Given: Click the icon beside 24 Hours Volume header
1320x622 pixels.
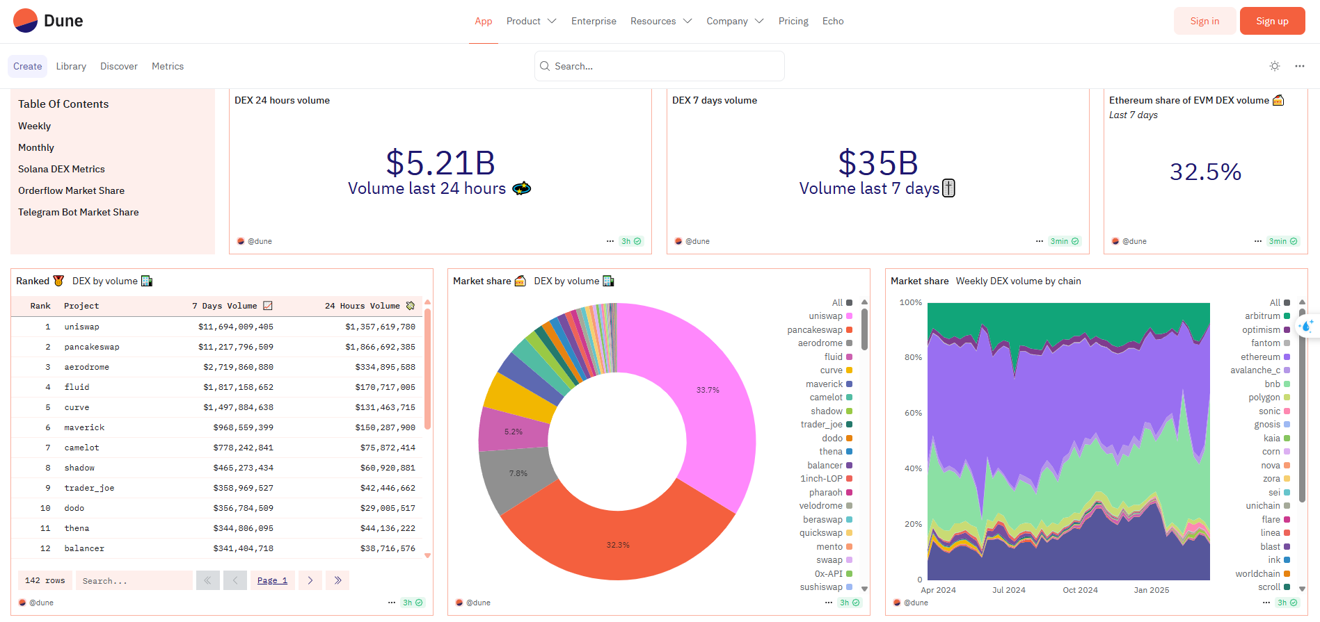Looking at the screenshot, I should (411, 306).
